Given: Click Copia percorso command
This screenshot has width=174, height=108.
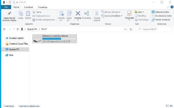Looking at the screenshot, I should coord(41,16).
